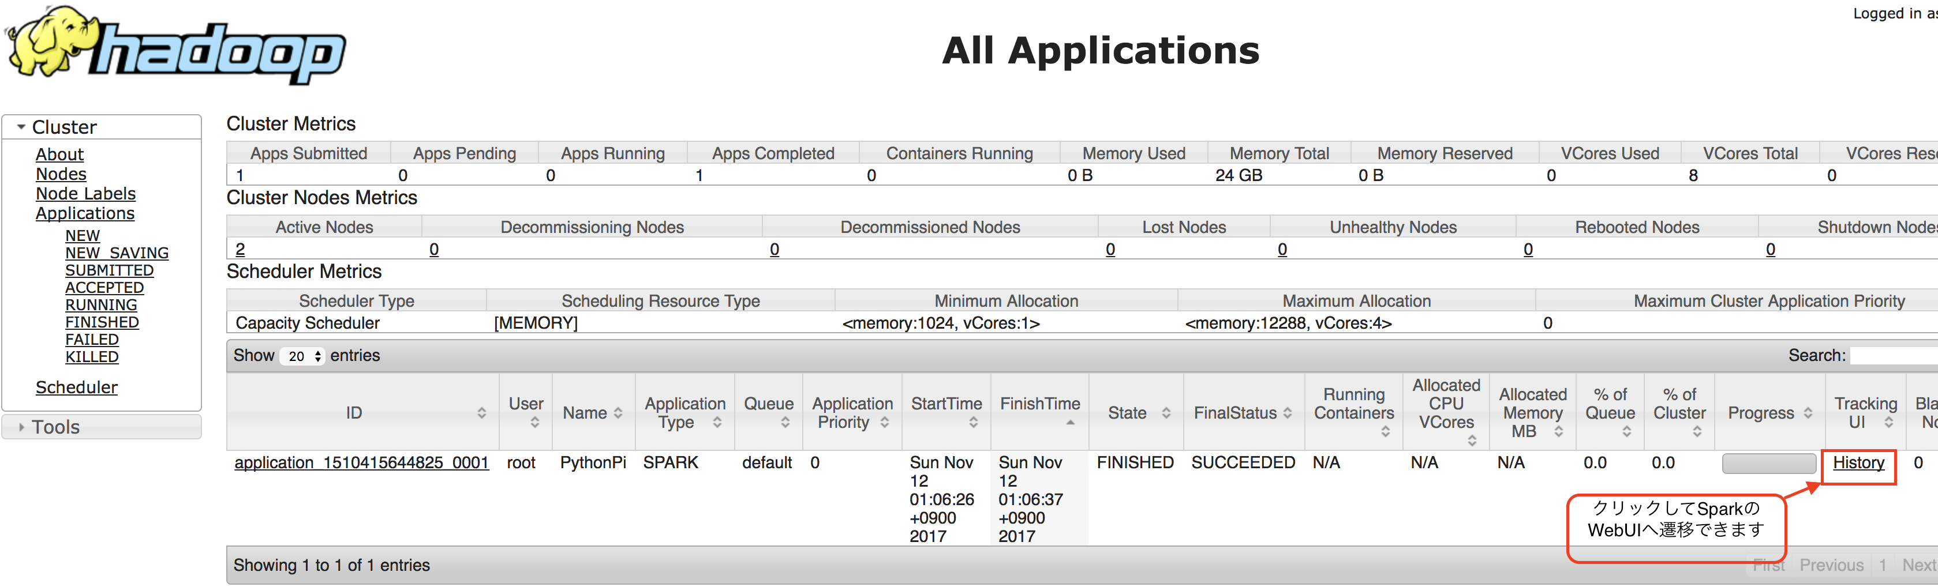1938x587 pixels.
Task: Open the Scheduler page in sidebar
Action: pyautogui.click(x=77, y=387)
